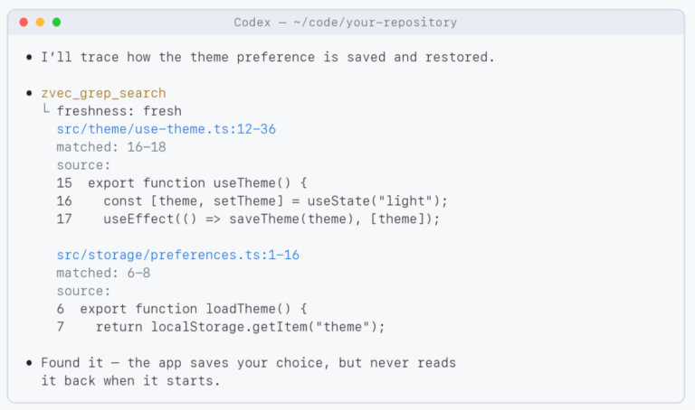Image resolution: width=695 pixels, height=410 pixels.
Task: Click the tree branch glyph beside freshness
Action: [46, 108]
